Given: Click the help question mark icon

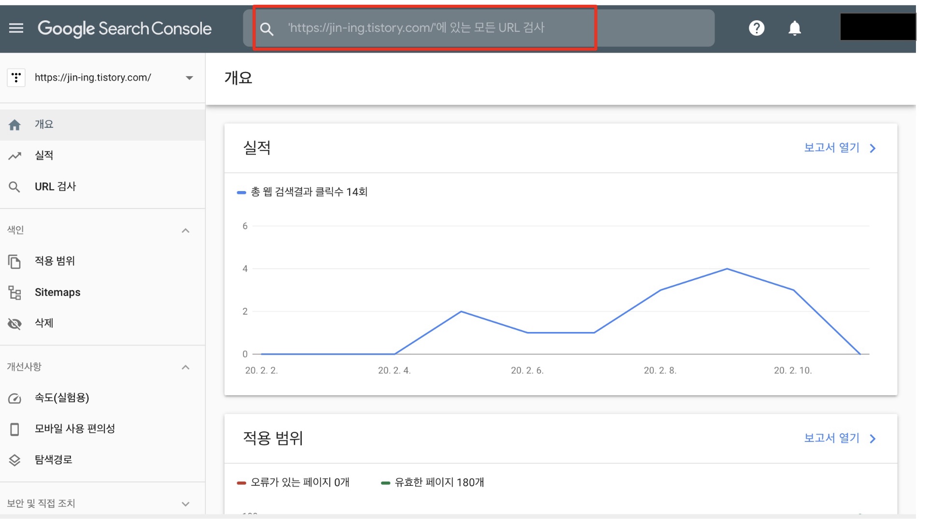Looking at the screenshot, I should tap(757, 28).
